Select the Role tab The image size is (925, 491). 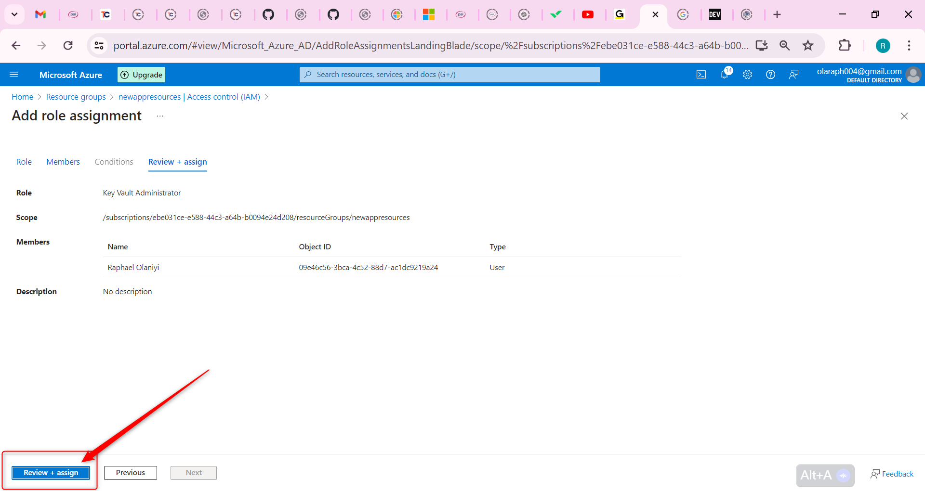click(x=24, y=162)
